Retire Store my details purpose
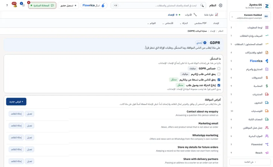This screenshot has height=167, width=273. click(16, 149)
